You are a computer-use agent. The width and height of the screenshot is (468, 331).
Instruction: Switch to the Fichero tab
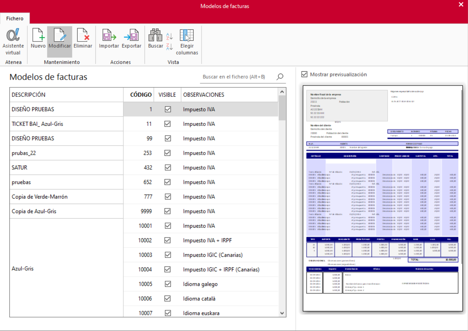pyautogui.click(x=15, y=19)
